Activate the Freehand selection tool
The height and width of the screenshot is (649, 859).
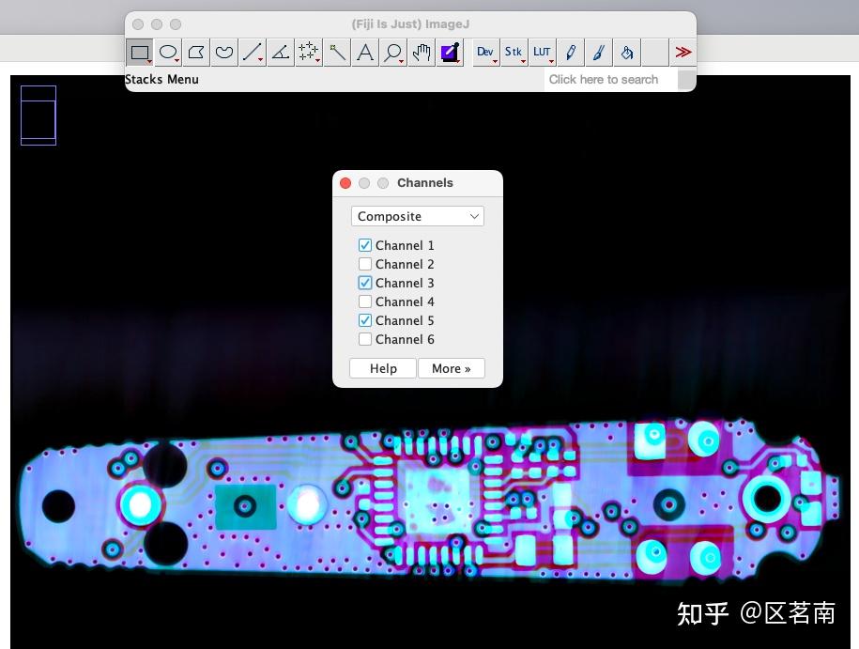click(x=223, y=52)
